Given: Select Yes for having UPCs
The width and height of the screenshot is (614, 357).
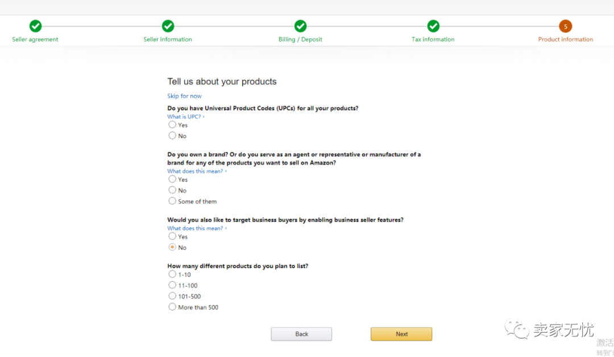Looking at the screenshot, I should (172, 124).
